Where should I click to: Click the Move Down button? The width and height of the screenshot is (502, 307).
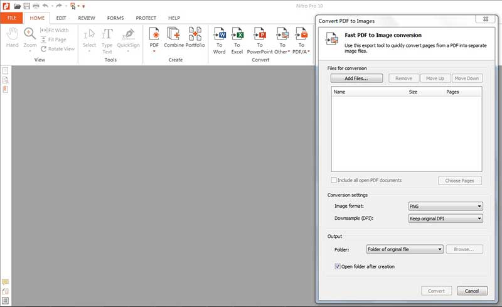coord(467,78)
